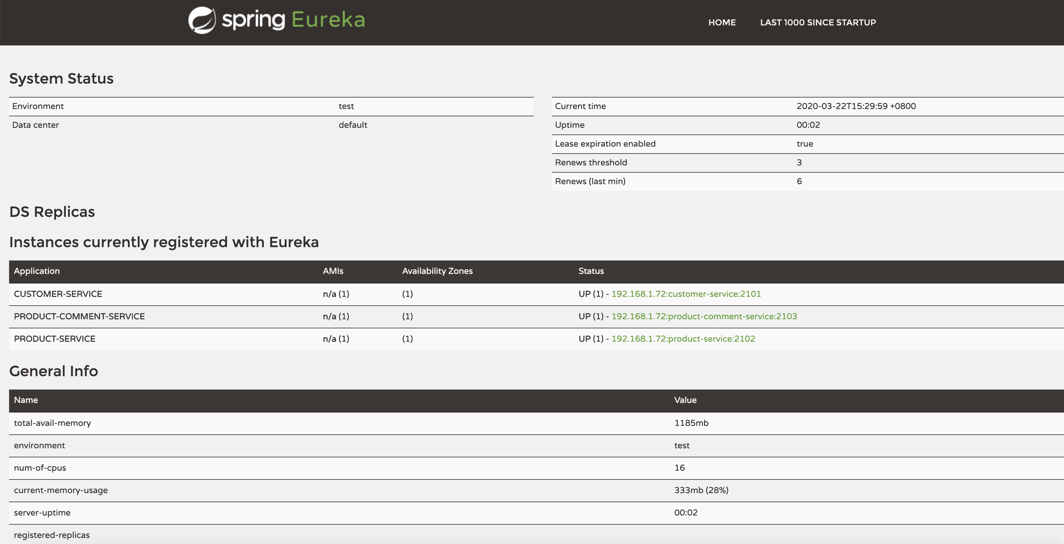Open LAST 1000 SINCE STARTUP page
The width and height of the screenshot is (1064, 544).
coord(817,23)
